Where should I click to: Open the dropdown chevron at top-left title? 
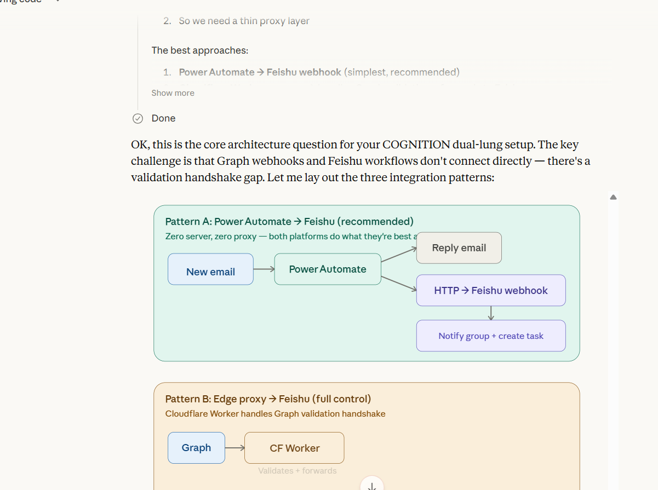point(57,1)
